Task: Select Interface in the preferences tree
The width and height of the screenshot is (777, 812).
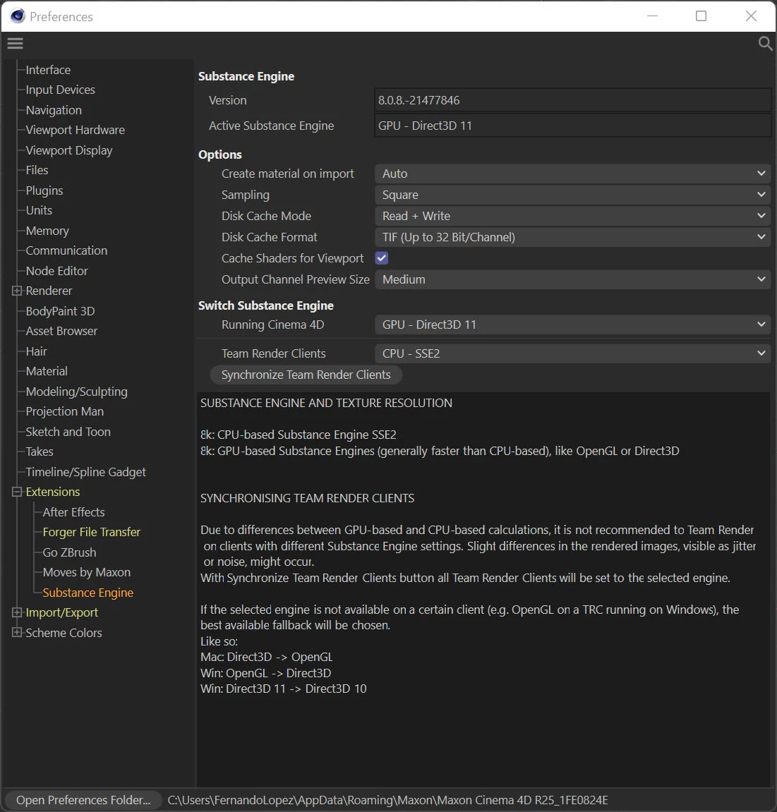Action: click(x=48, y=70)
